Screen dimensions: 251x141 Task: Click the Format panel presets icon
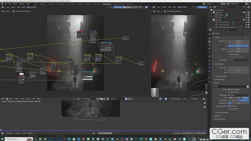246,38
